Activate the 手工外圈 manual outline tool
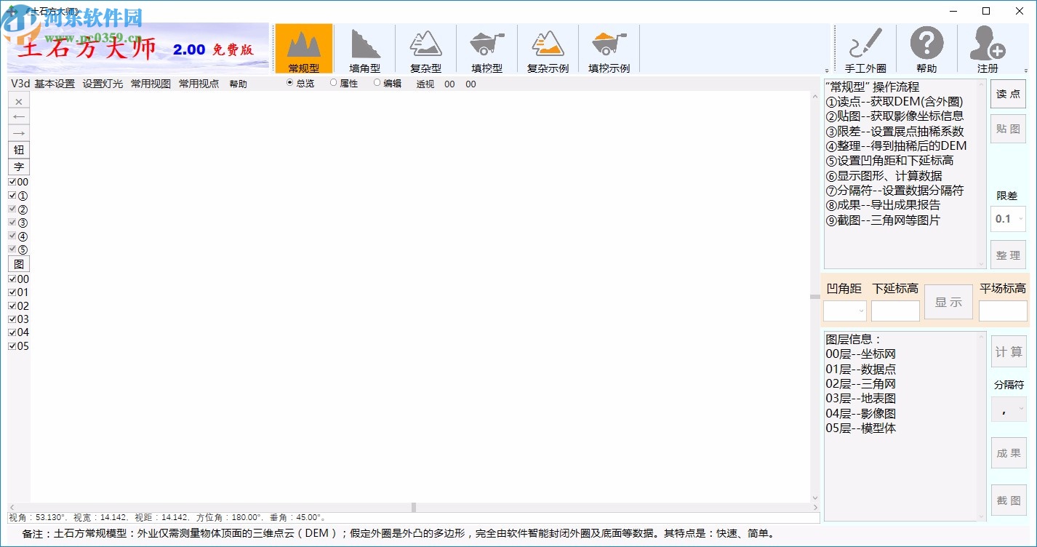The image size is (1037, 547). (x=867, y=48)
